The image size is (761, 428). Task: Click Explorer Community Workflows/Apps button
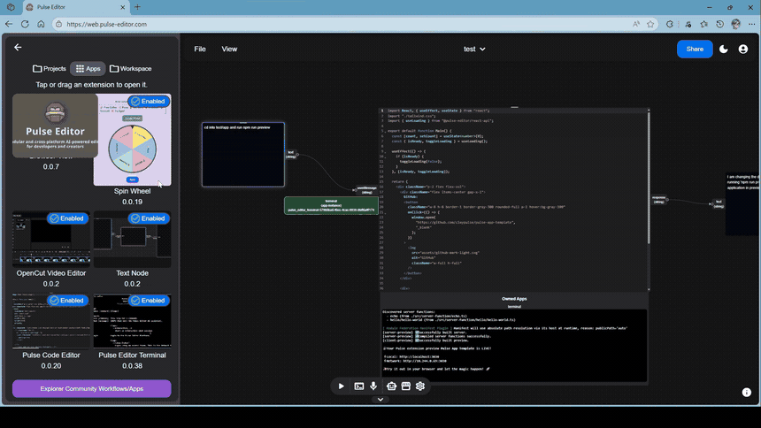tap(91, 389)
